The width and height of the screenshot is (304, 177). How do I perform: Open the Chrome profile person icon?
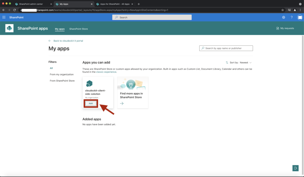point(295,10)
